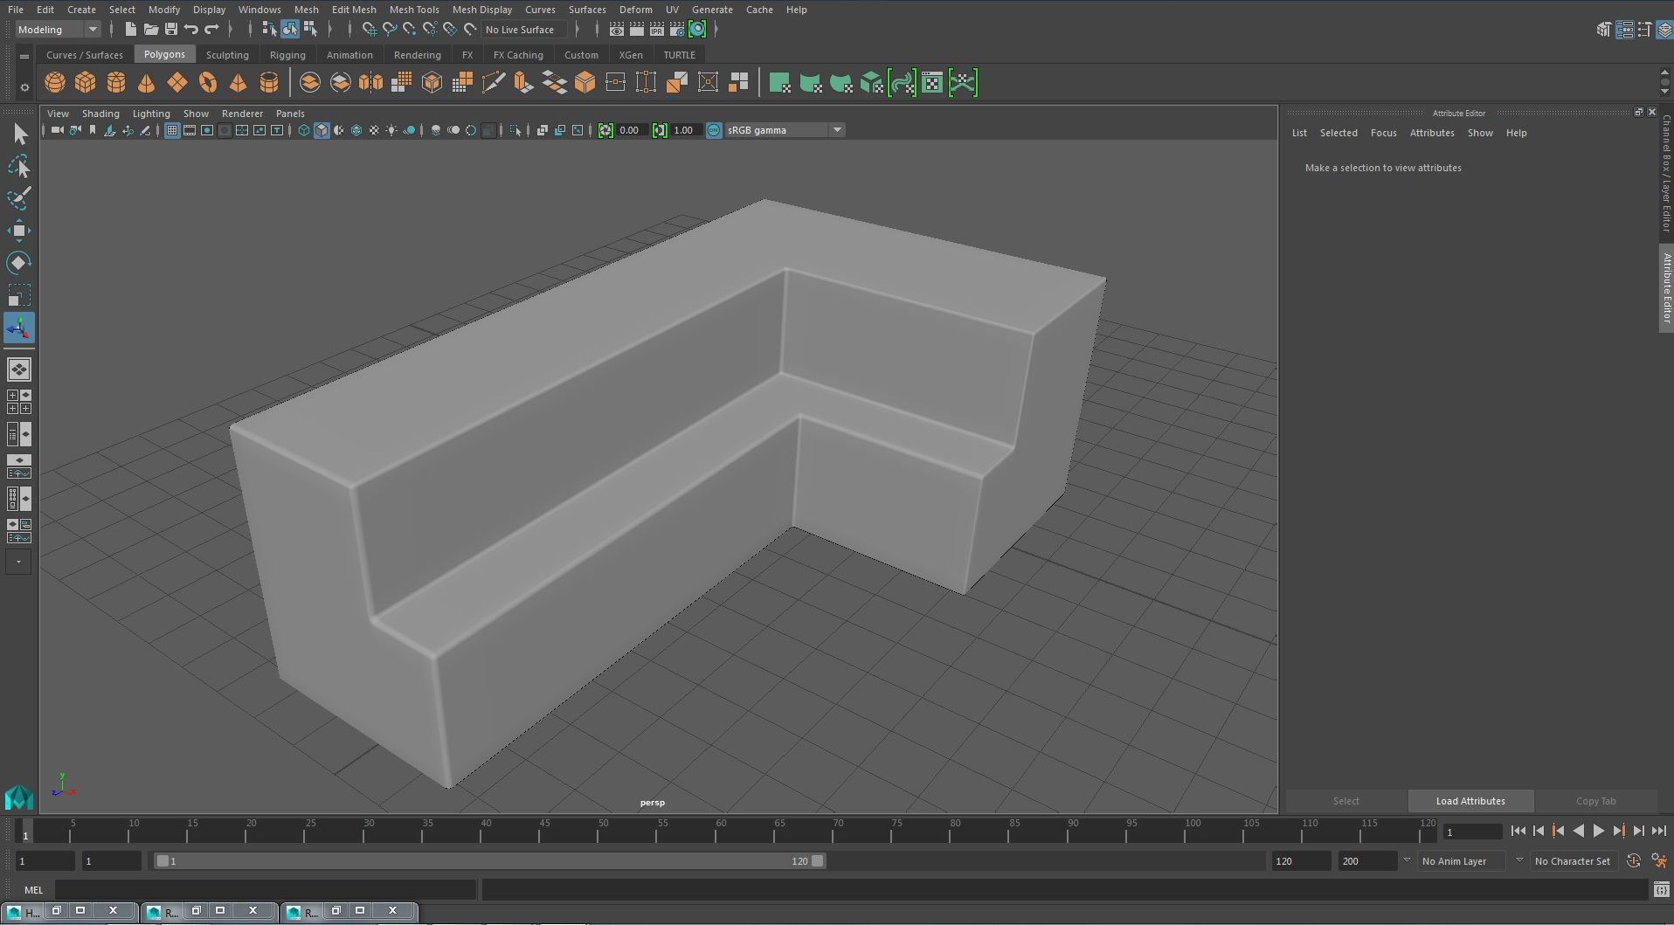This screenshot has height=925, width=1674.
Task: Toggle the viewport grid display
Action: coord(171,130)
